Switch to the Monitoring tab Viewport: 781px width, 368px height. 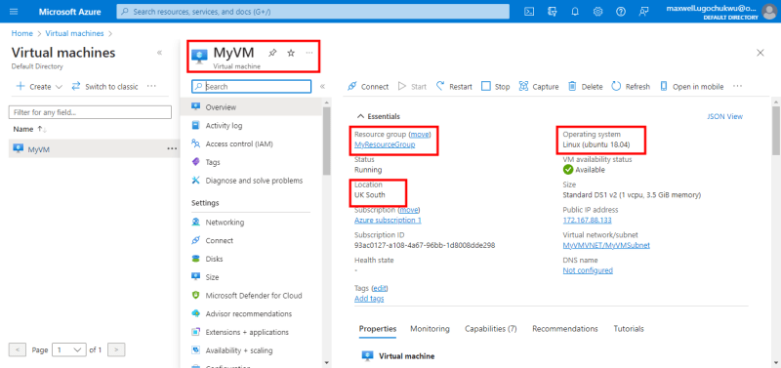pyautogui.click(x=430, y=329)
